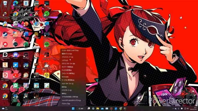Open the Norton Security desktop icon
Viewport: 198px width, 111px height.
tap(47, 76)
